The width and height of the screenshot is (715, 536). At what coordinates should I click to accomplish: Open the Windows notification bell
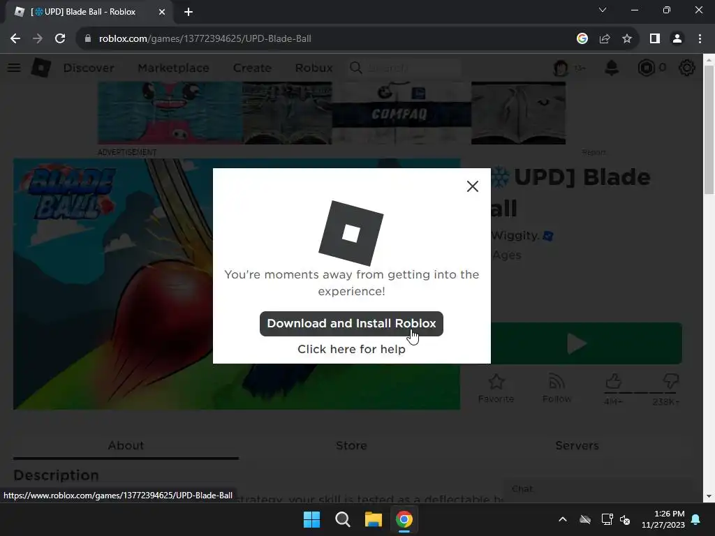click(x=696, y=519)
